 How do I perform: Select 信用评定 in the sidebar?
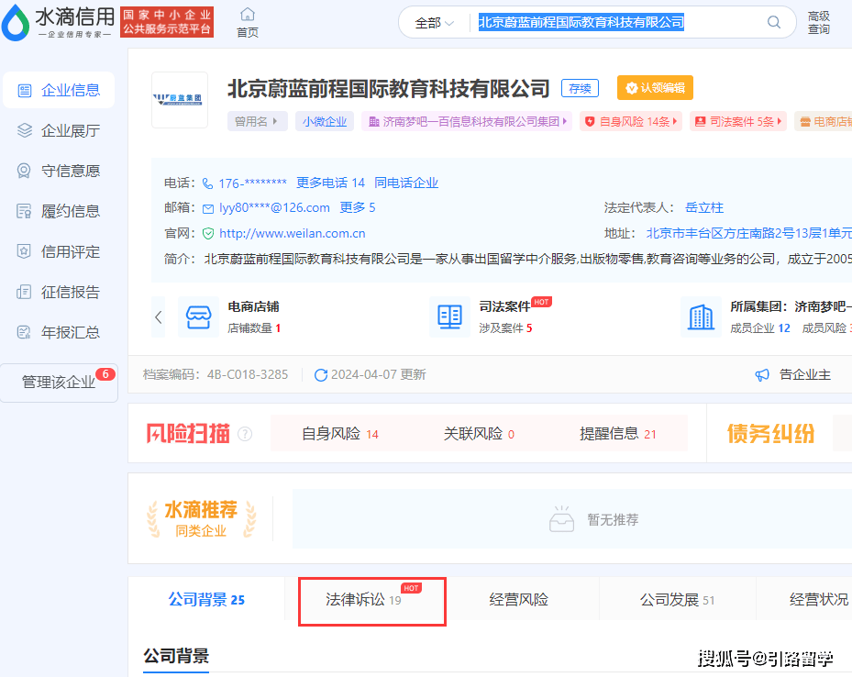(59, 251)
